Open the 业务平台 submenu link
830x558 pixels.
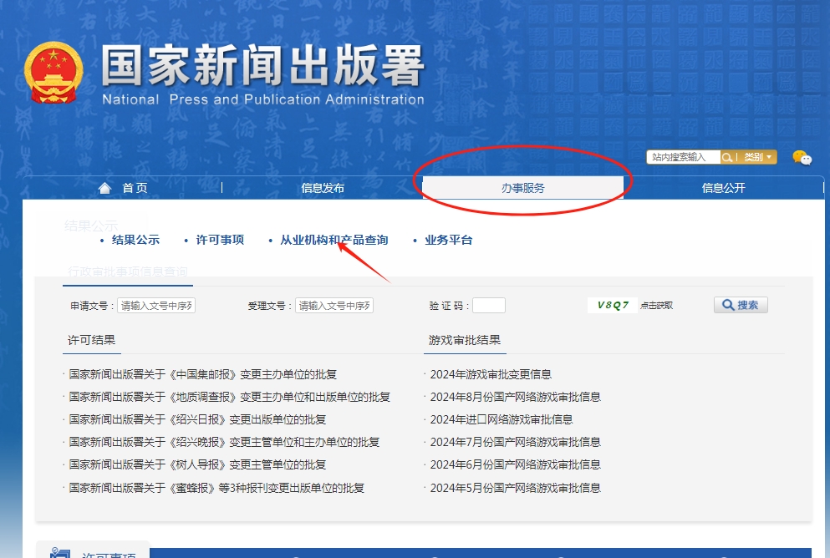pos(448,240)
